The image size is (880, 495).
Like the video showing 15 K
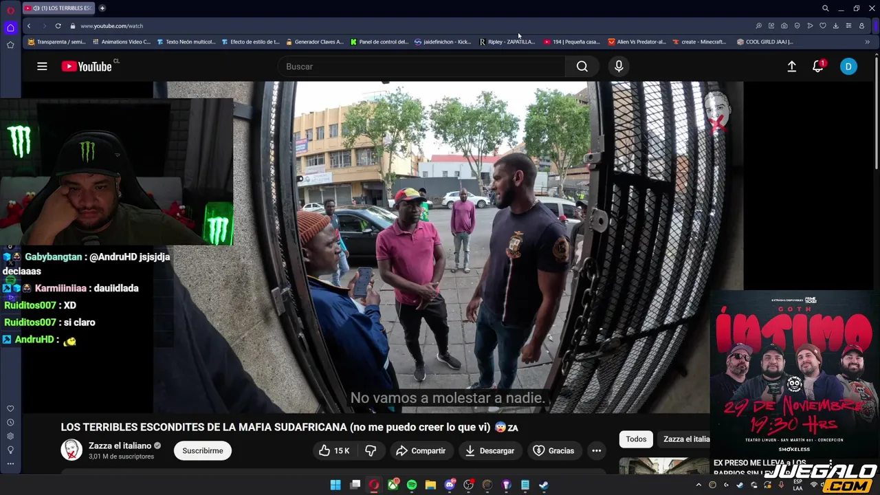334,450
